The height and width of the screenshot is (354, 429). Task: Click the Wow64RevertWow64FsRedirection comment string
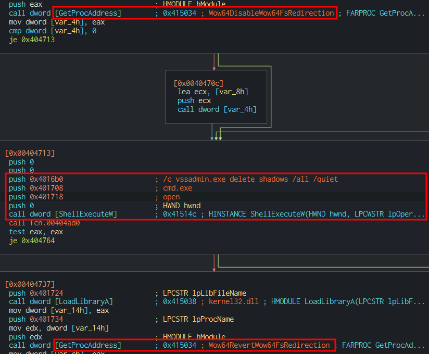269,345
